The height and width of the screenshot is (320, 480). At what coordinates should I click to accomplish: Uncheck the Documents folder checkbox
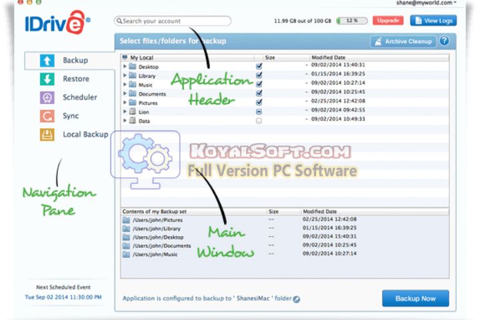tap(259, 93)
